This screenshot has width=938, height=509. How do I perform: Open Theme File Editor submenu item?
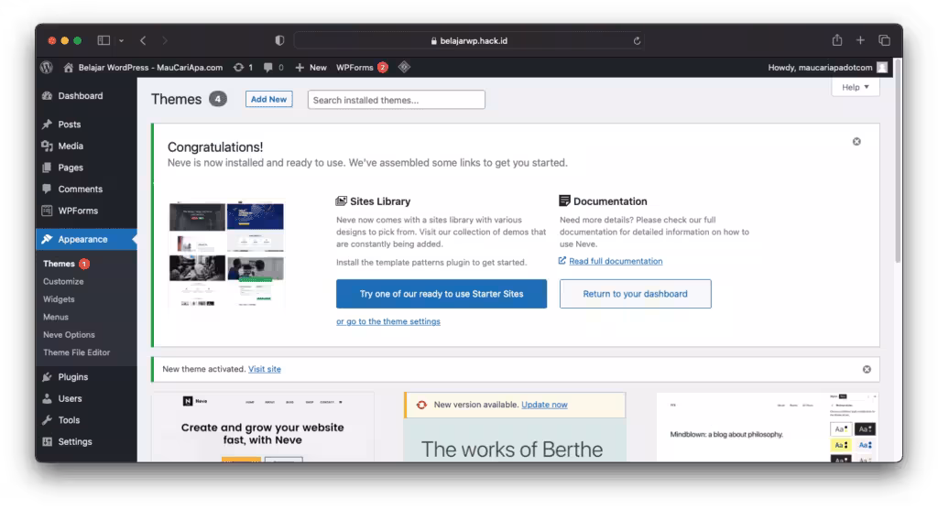point(77,352)
